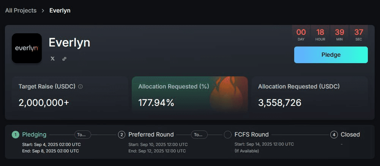The height and width of the screenshot is (166, 380).
Task: Select the Closed step number 4 circle
Action: 334,135
